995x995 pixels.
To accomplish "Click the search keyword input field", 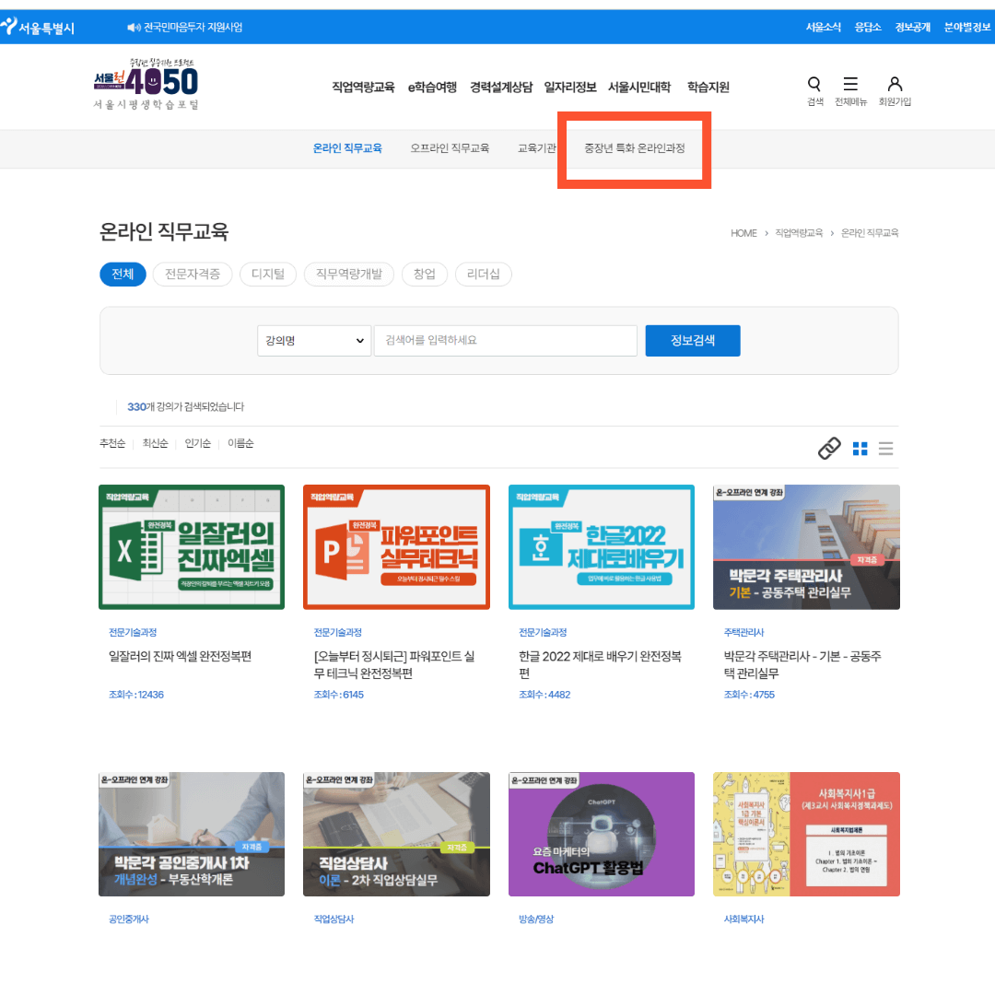I will tap(505, 340).
